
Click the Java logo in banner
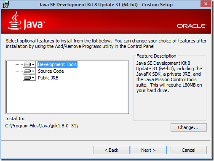pyautogui.click(x=26, y=21)
